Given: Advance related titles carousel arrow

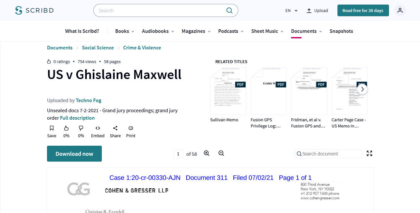Looking at the screenshot, I should coord(362,89).
